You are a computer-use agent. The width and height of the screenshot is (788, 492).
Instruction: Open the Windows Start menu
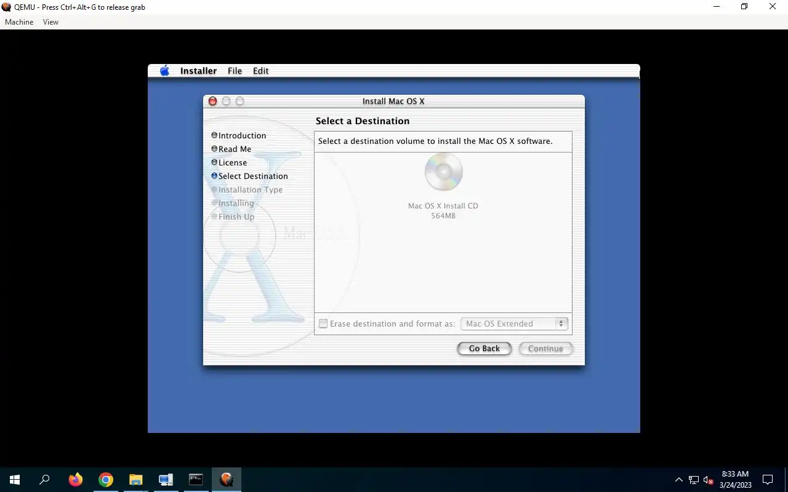(15, 480)
